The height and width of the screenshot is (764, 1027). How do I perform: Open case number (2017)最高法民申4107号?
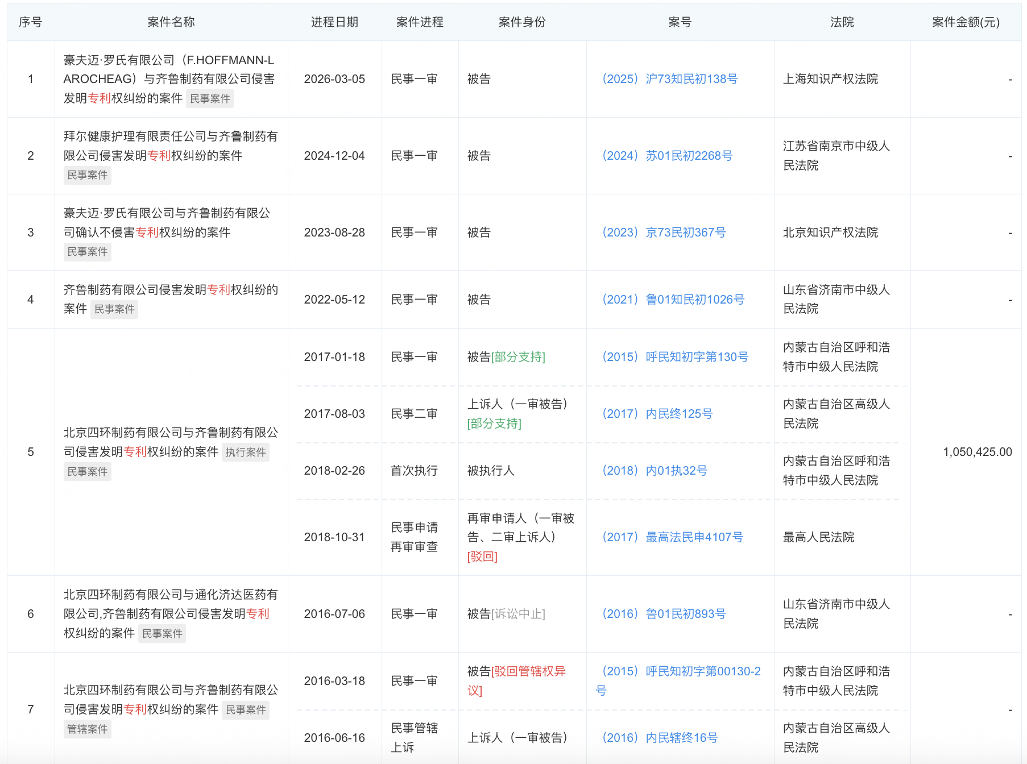(672, 537)
